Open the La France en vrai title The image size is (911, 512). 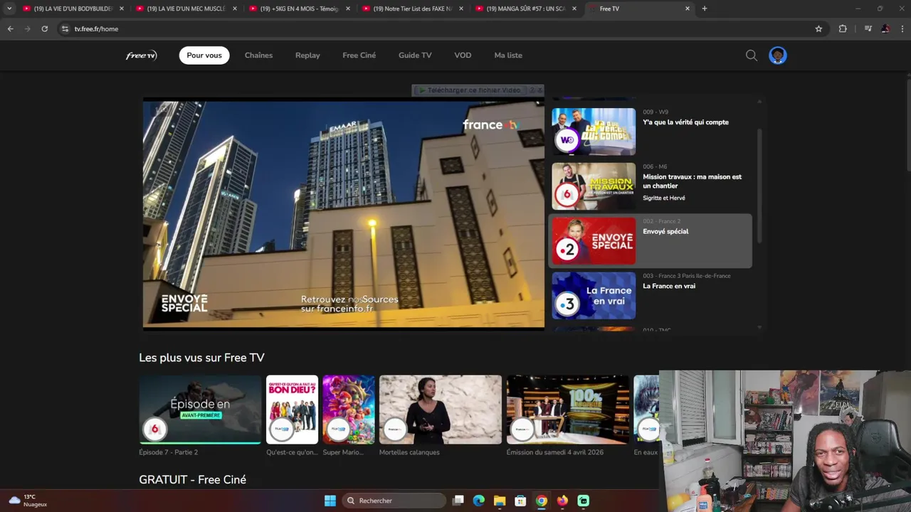point(669,286)
